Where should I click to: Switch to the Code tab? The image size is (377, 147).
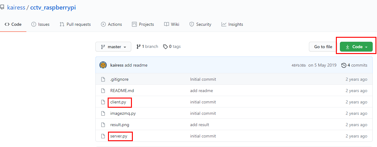(x=13, y=24)
